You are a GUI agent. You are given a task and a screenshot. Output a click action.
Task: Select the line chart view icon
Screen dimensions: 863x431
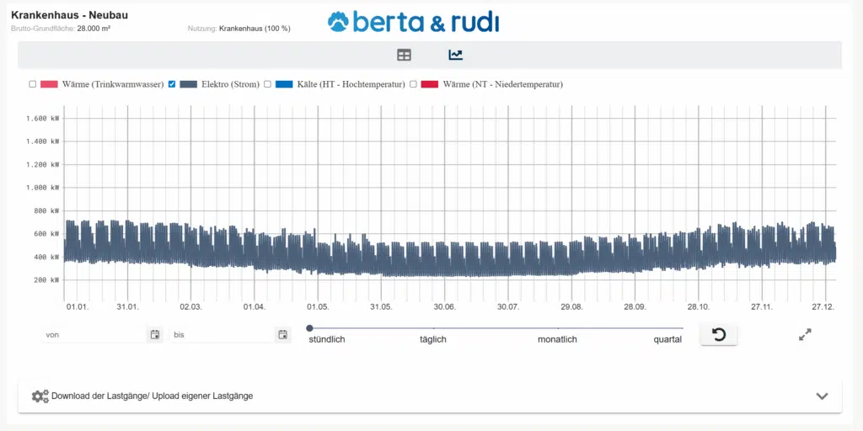click(x=455, y=55)
